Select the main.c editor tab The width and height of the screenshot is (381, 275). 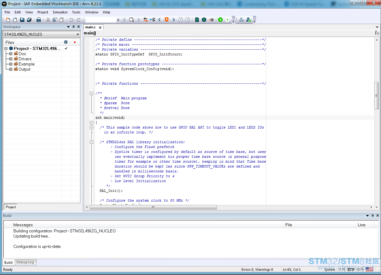click(90, 27)
